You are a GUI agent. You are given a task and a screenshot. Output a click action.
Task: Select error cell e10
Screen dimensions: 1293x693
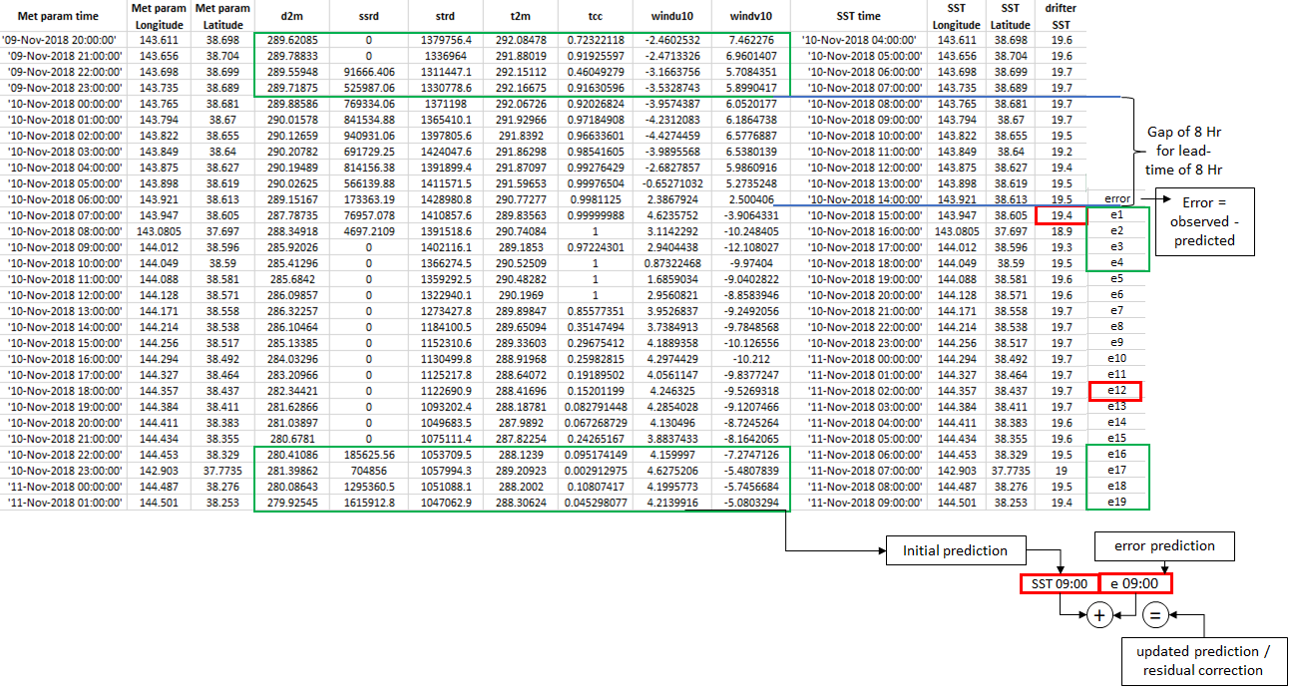pos(1116,359)
